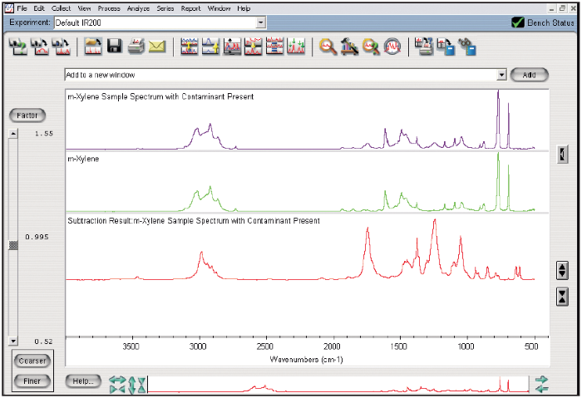Image resolution: width=582 pixels, height=398 pixels.
Task: Open the View menu
Action: coord(84,8)
